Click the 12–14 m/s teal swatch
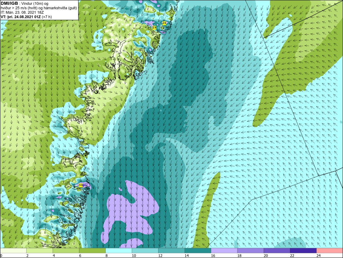 [171, 250]
